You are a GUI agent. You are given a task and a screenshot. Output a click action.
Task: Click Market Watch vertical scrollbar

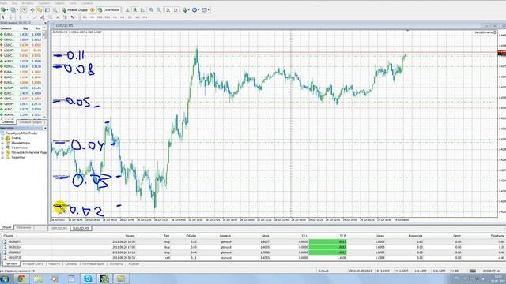tap(45, 74)
